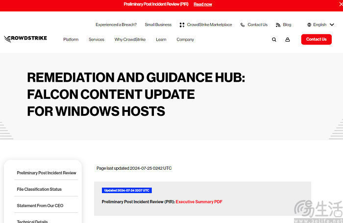Open the user account icon
The width and height of the screenshot is (343, 223).
(288, 40)
